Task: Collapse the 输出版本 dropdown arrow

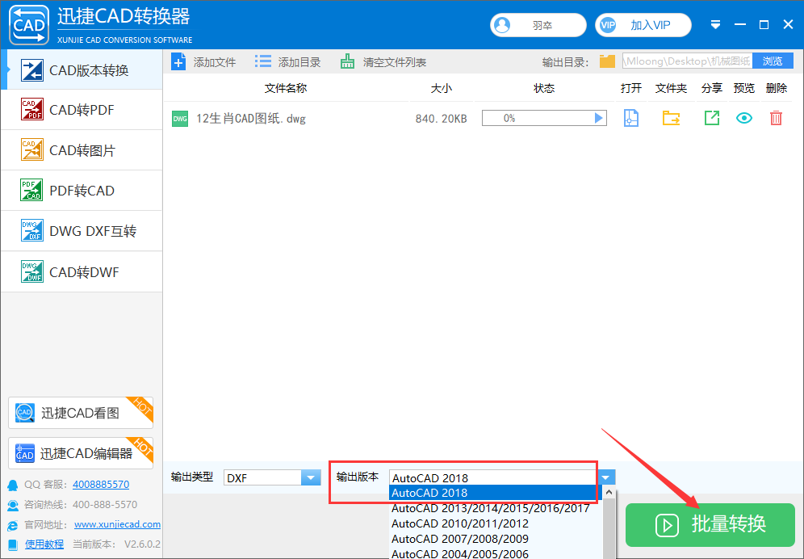Action: (x=606, y=477)
